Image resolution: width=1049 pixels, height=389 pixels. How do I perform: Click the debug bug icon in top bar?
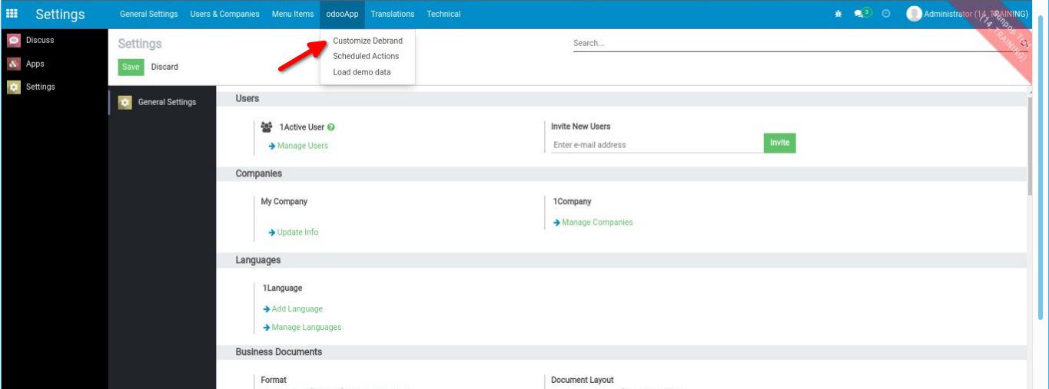click(838, 14)
